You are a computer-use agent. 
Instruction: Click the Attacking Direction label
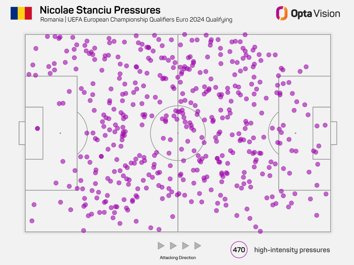pos(178,258)
